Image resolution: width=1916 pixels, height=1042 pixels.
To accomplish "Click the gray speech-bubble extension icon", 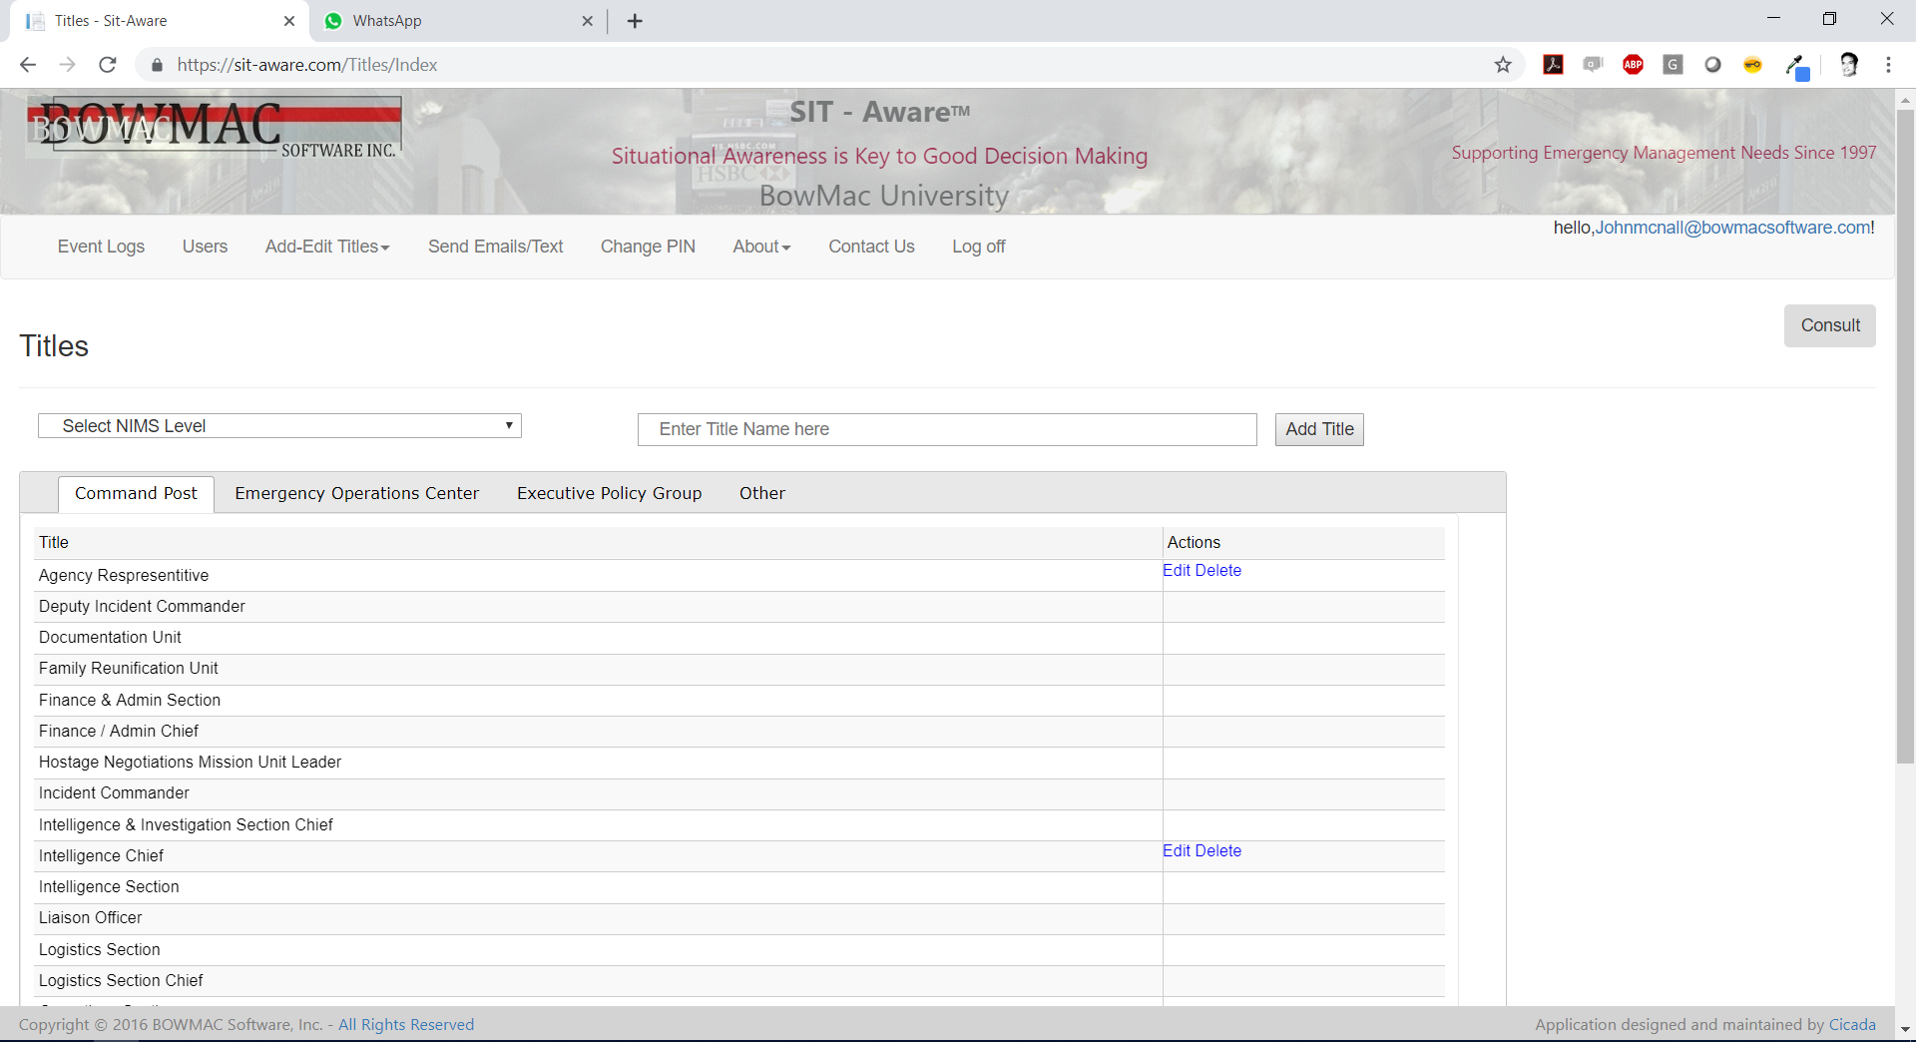I will pos(1594,65).
